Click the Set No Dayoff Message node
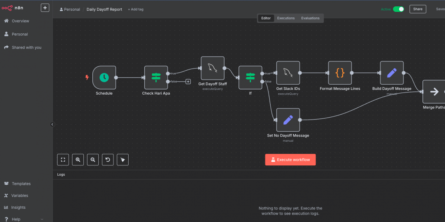Screen dimensions: 445x222 pos(288,120)
